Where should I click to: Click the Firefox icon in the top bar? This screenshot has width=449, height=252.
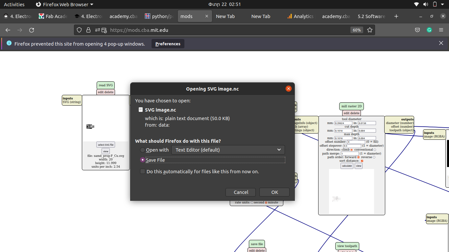(38, 4)
